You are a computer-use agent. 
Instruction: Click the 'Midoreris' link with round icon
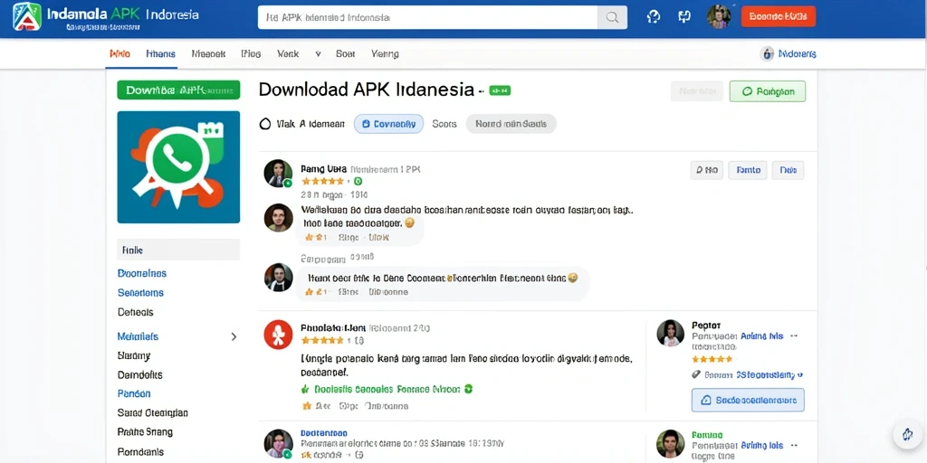point(788,53)
